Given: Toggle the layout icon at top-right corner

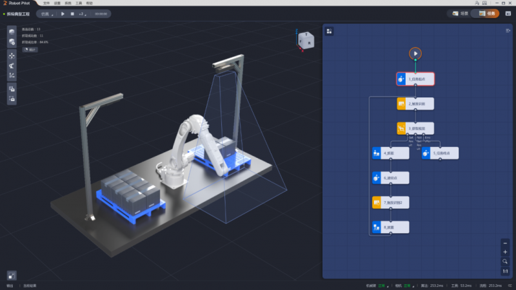Looking at the screenshot, I should click(507, 14).
